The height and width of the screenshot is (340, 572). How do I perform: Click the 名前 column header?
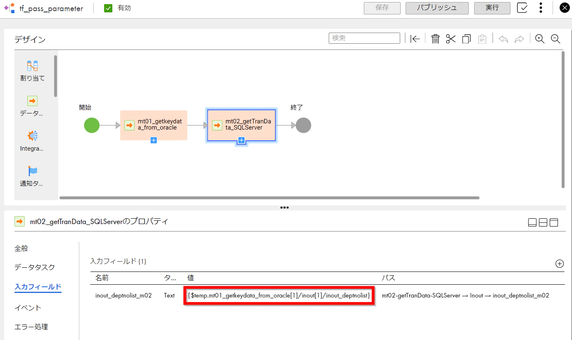pyautogui.click(x=102, y=278)
